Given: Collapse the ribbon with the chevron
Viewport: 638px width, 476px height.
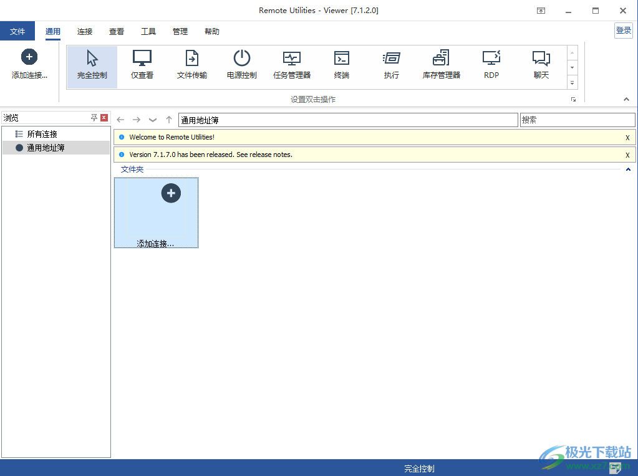Looking at the screenshot, I should click(x=626, y=99).
